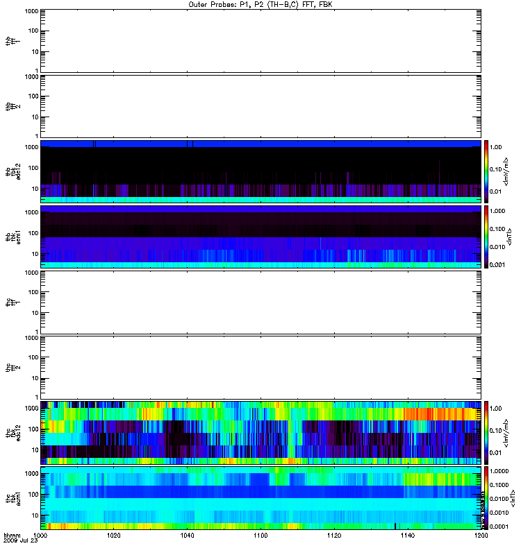Click the 1120 time axis label
The width and height of the screenshot is (521, 555).
point(334,535)
